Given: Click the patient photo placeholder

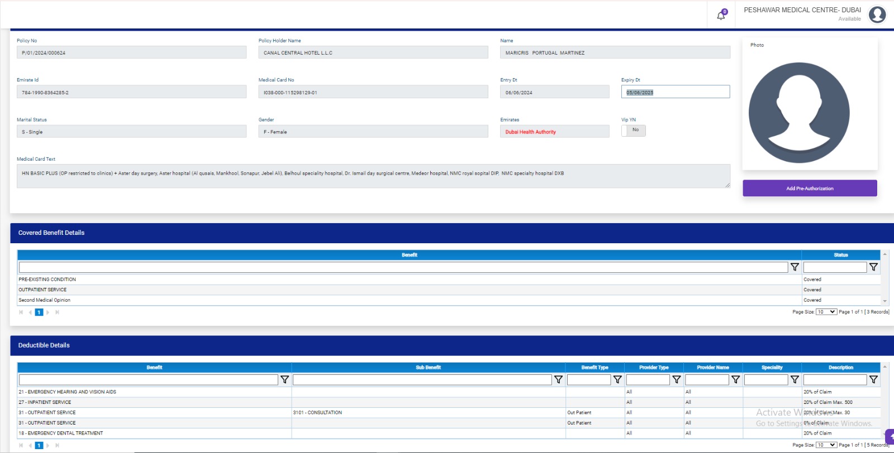Looking at the screenshot, I should tap(799, 113).
